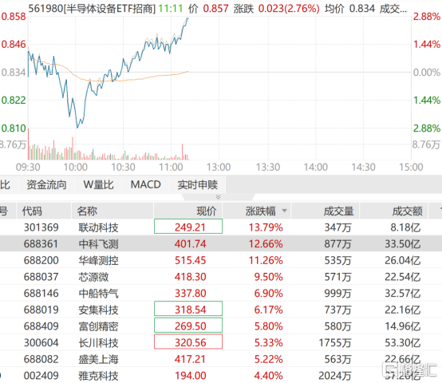
Task: Click the 11.26% change value
Action: tap(266, 260)
